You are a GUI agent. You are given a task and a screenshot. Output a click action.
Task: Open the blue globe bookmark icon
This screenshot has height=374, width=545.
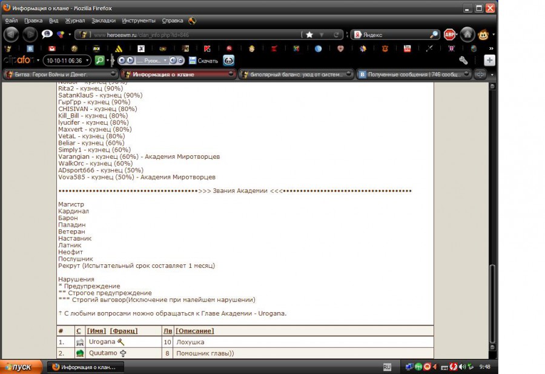(x=318, y=48)
